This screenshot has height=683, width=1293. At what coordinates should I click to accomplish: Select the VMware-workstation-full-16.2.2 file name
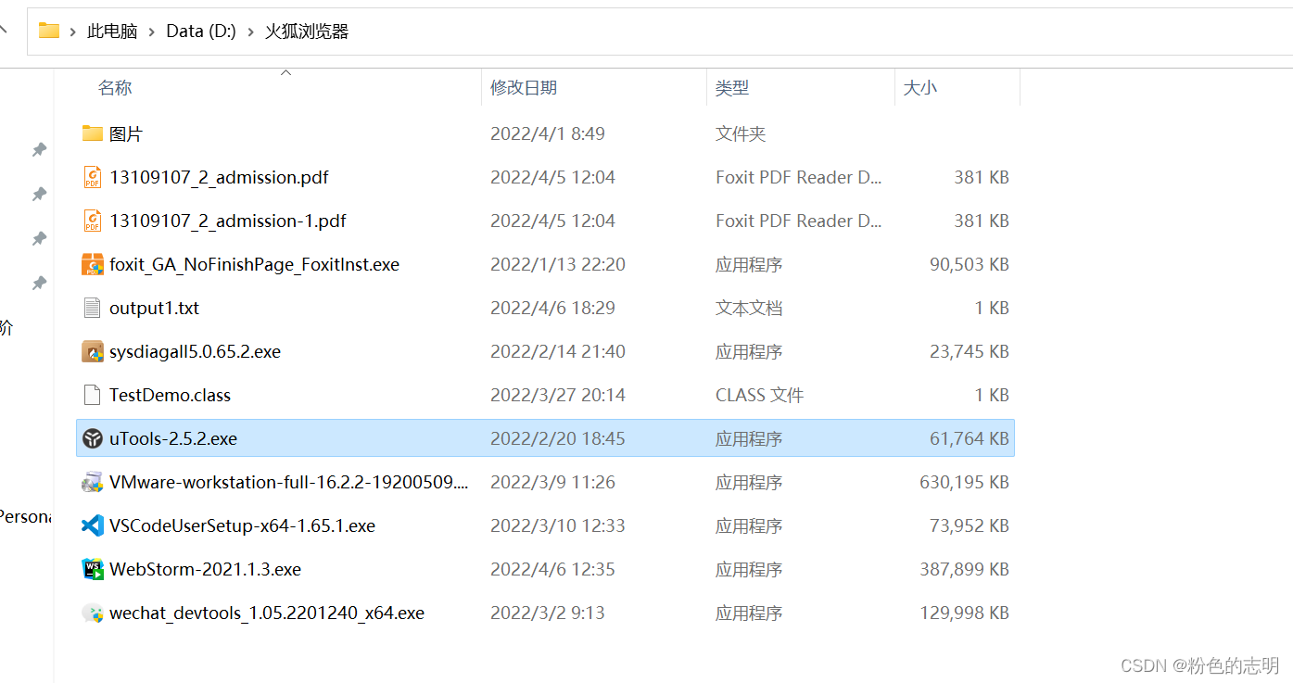(289, 482)
